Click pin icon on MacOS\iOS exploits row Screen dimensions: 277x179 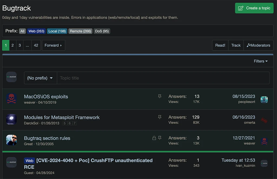pos(160,96)
